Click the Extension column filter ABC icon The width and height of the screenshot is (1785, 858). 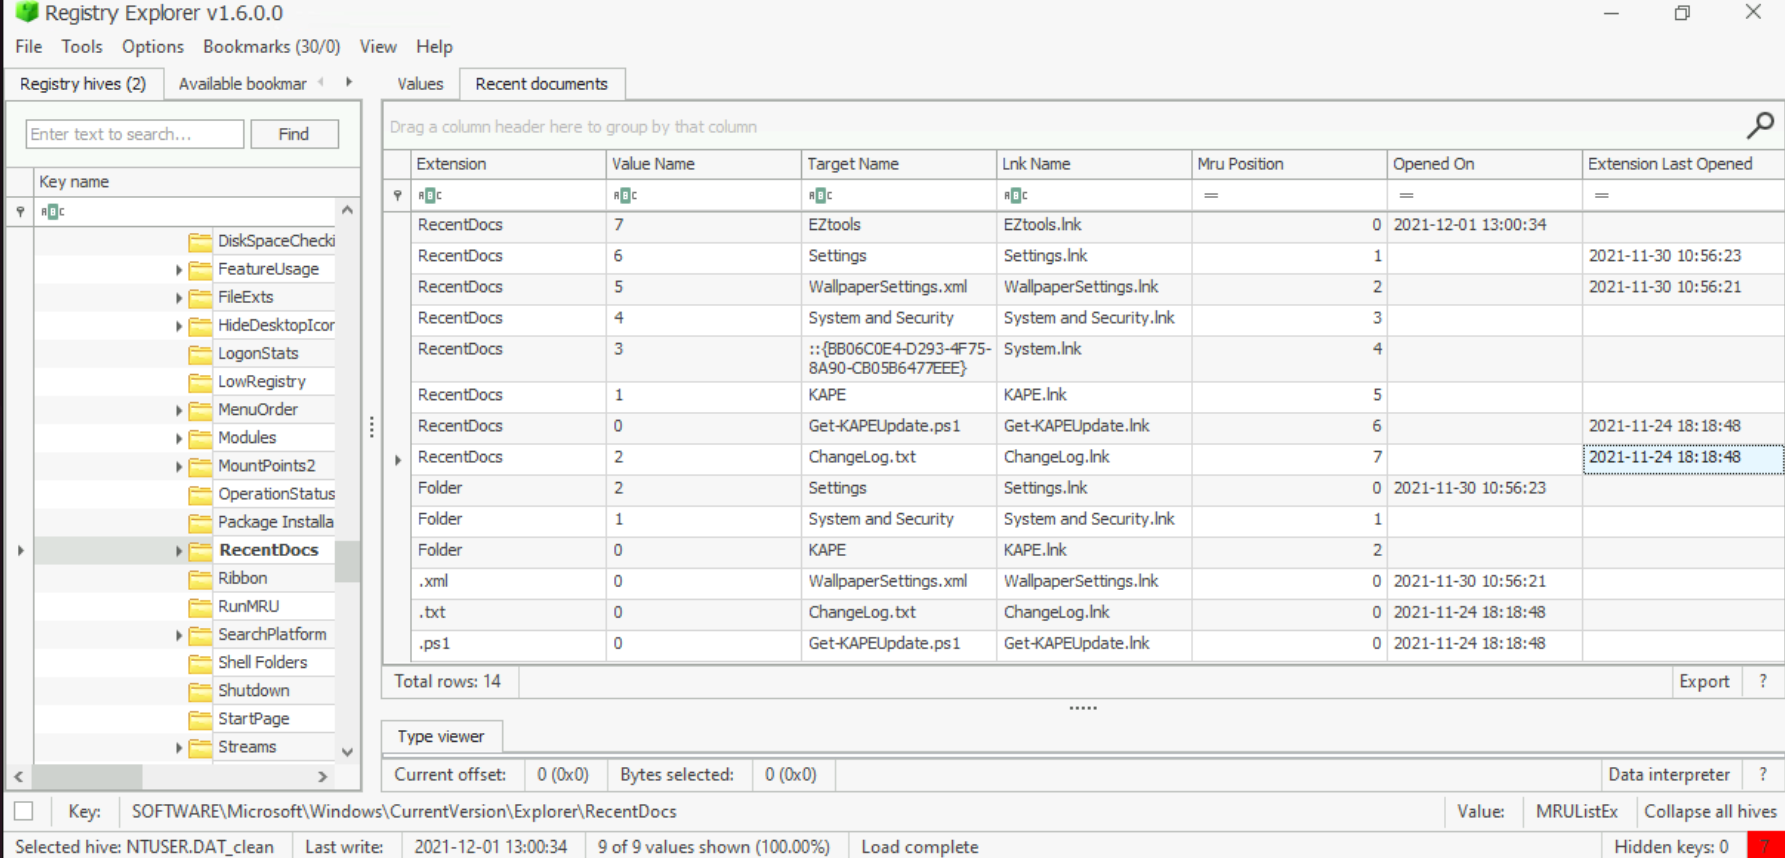click(429, 195)
